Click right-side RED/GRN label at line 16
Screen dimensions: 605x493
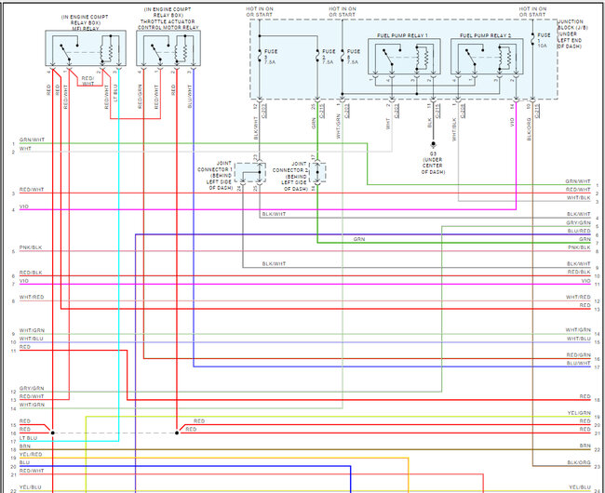(x=579, y=355)
